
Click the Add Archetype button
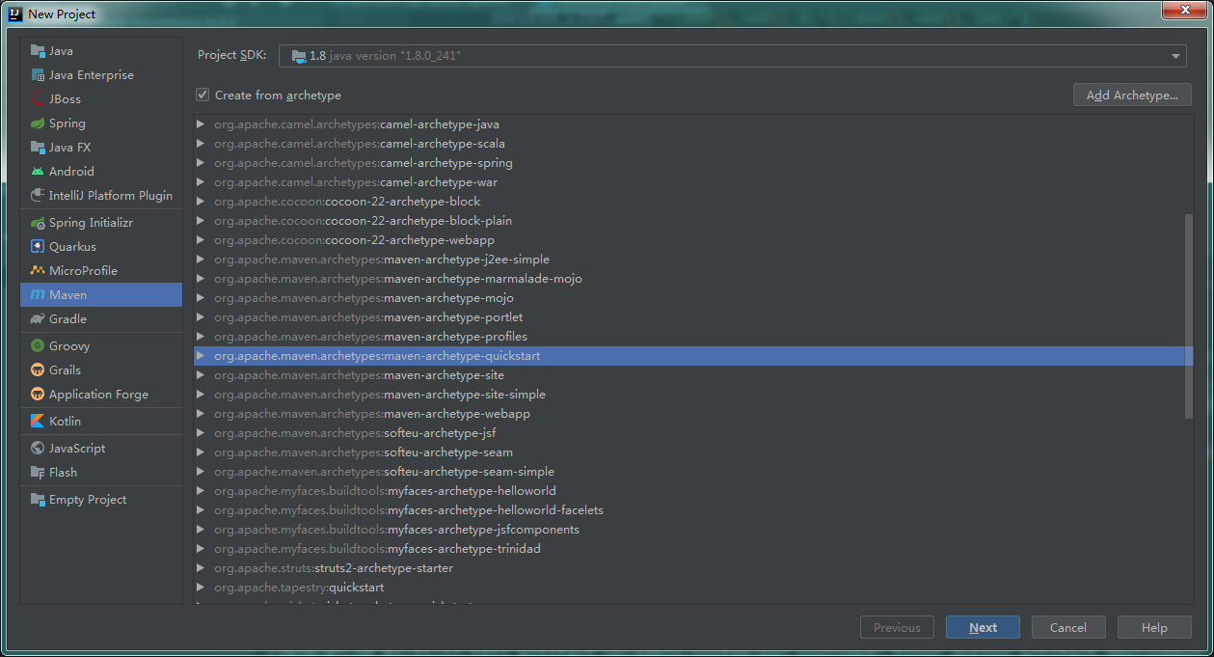pyautogui.click(x=1132, y=95)
